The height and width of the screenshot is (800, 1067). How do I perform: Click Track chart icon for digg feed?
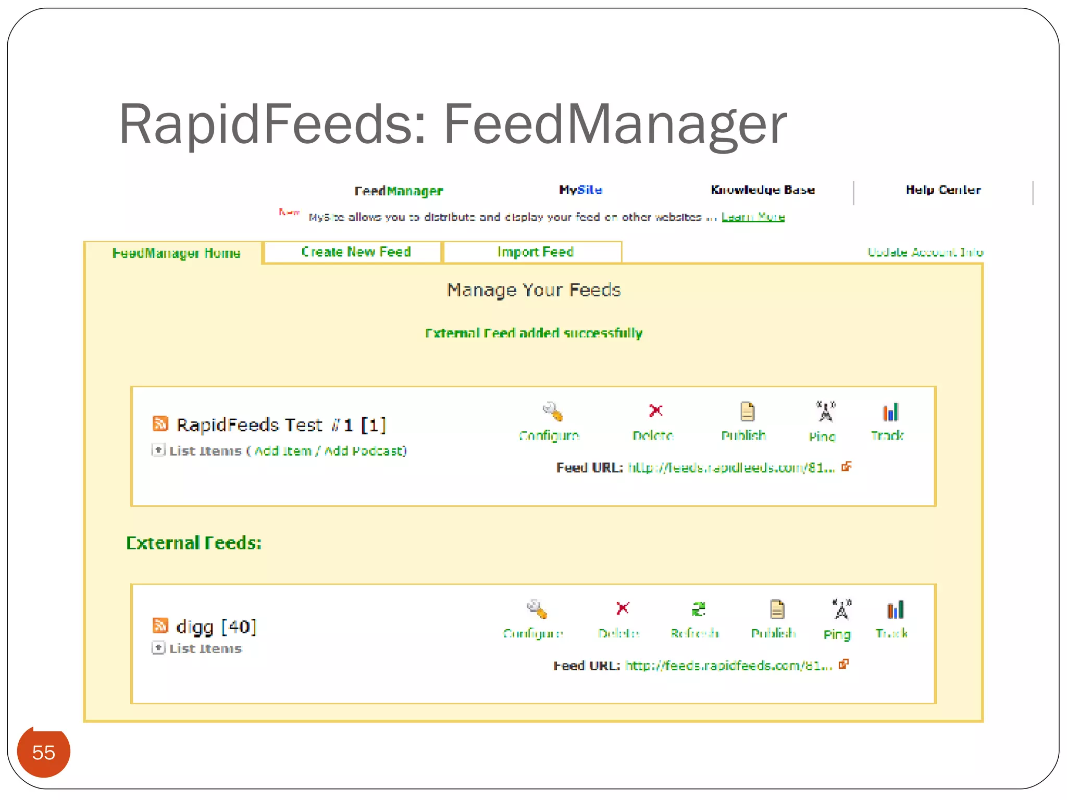[x=895, y=609]
